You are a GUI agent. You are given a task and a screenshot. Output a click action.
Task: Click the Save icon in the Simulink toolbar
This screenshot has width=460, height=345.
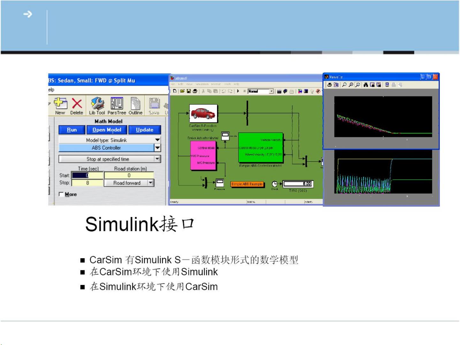(188, 91)
